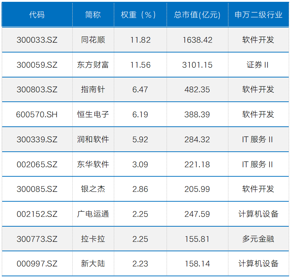Select the name 银之杰
The height and width of the screenshot is (277, 292).
click(x=93, y=189)
